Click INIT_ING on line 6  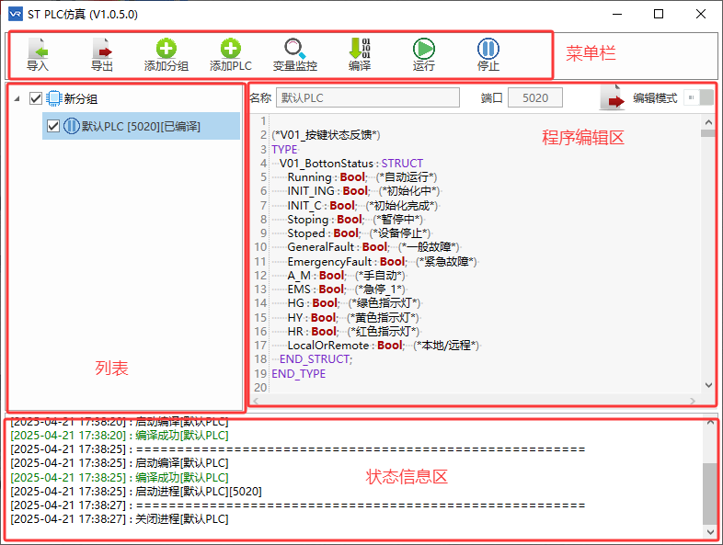311,191
